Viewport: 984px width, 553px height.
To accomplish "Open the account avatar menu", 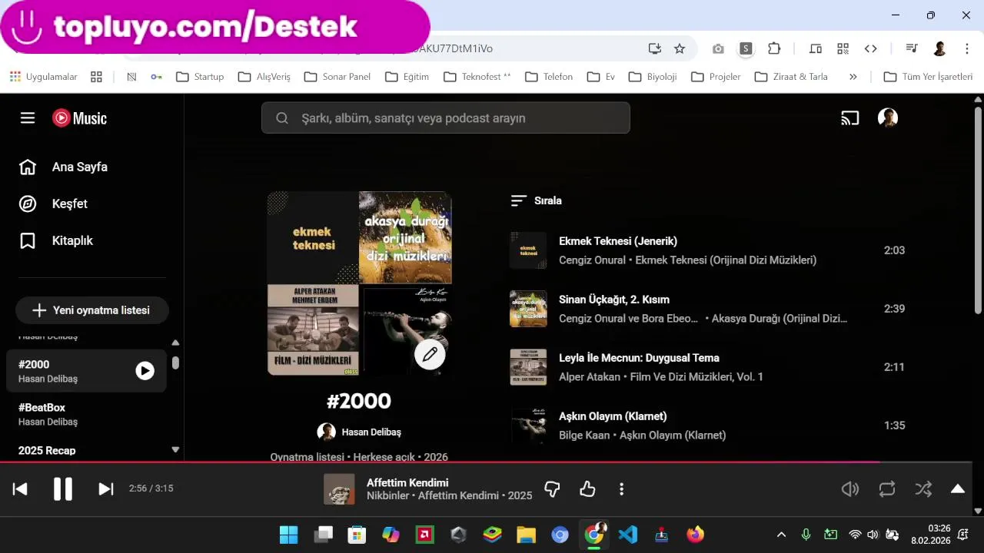I will 888,118.
